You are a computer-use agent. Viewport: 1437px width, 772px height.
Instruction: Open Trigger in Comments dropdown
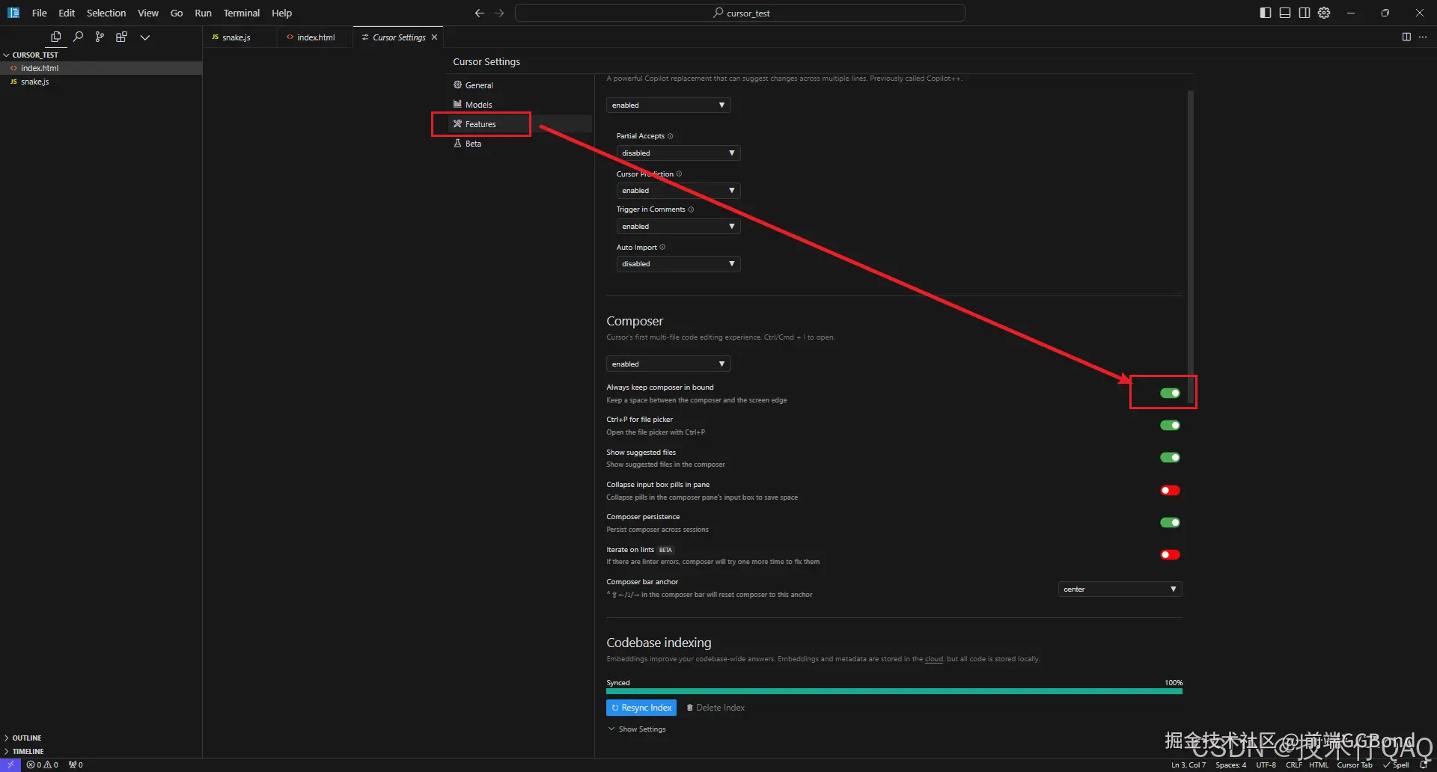[678, 227]
